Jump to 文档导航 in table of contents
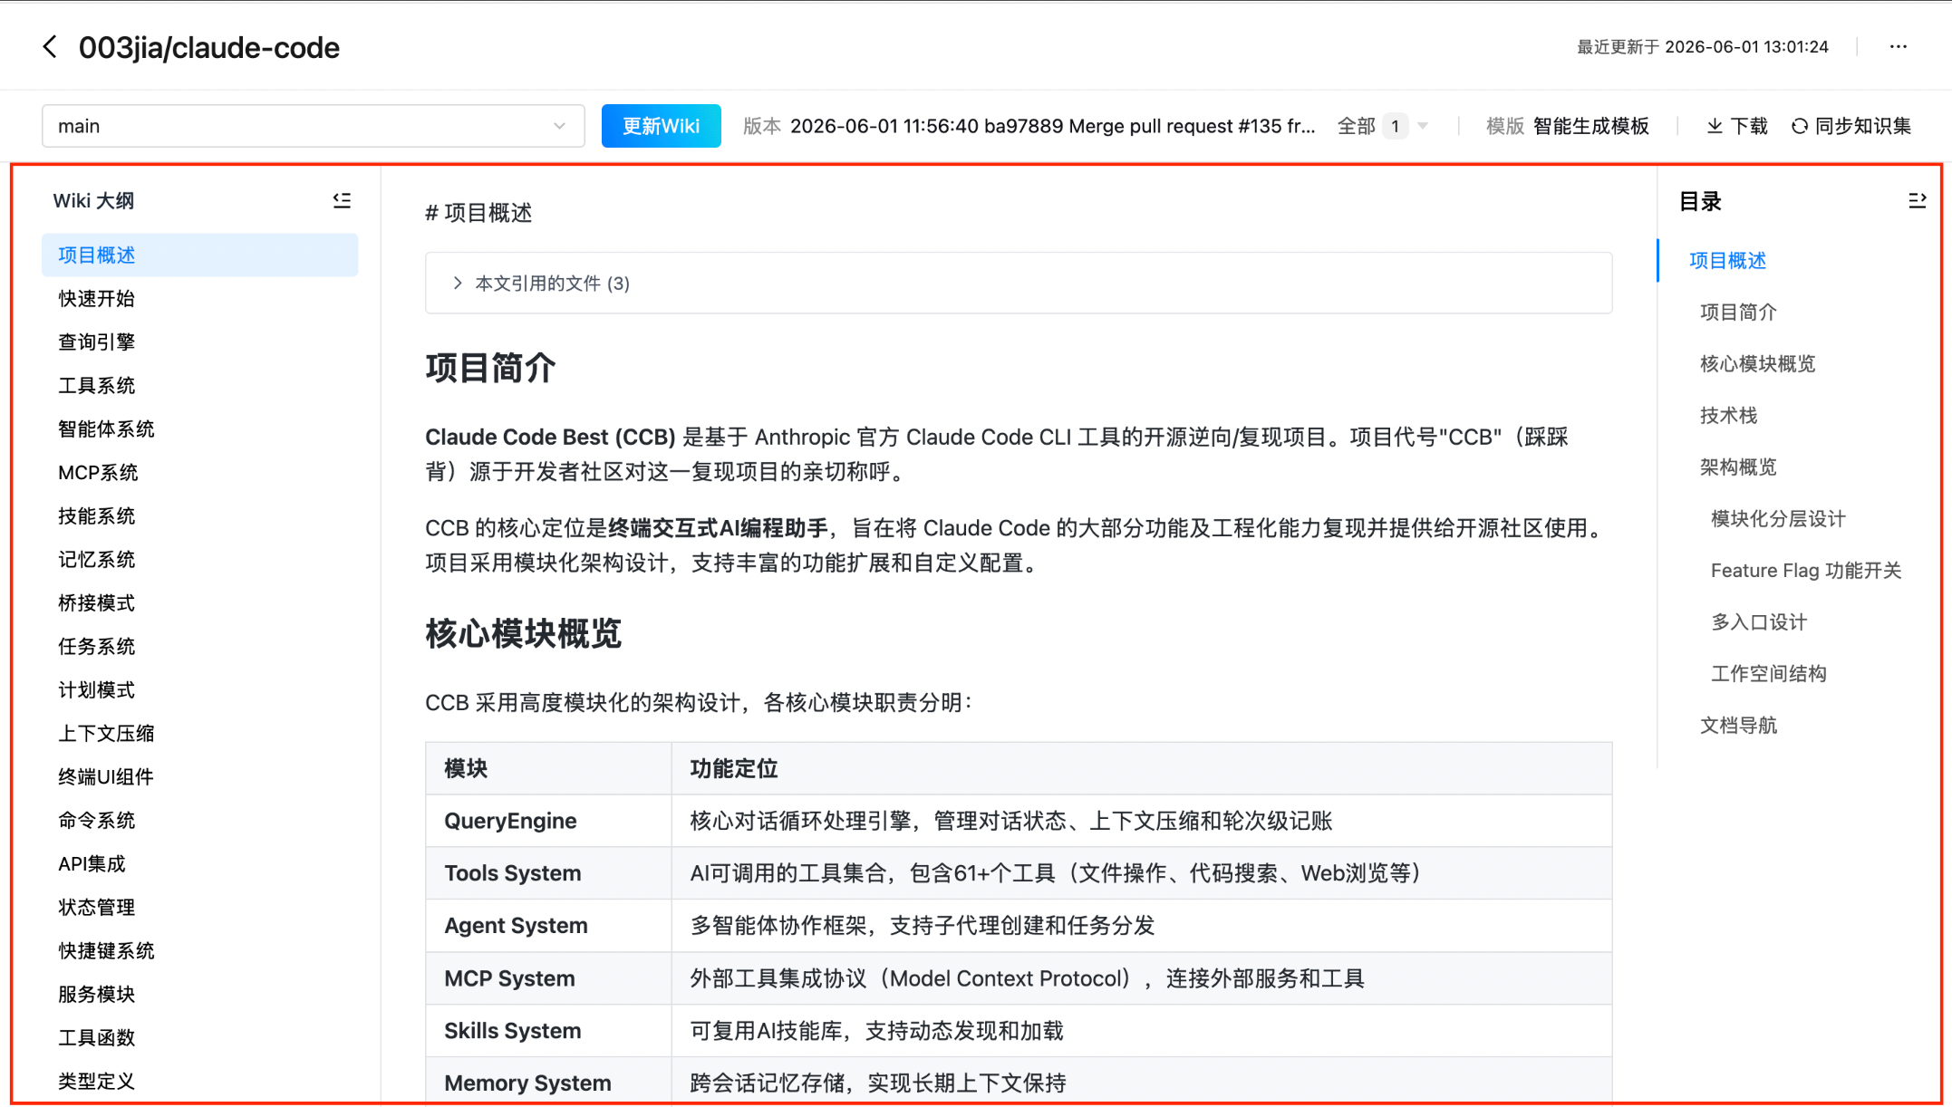This screenshot has height=1107, width=1952. point(1738,726)
